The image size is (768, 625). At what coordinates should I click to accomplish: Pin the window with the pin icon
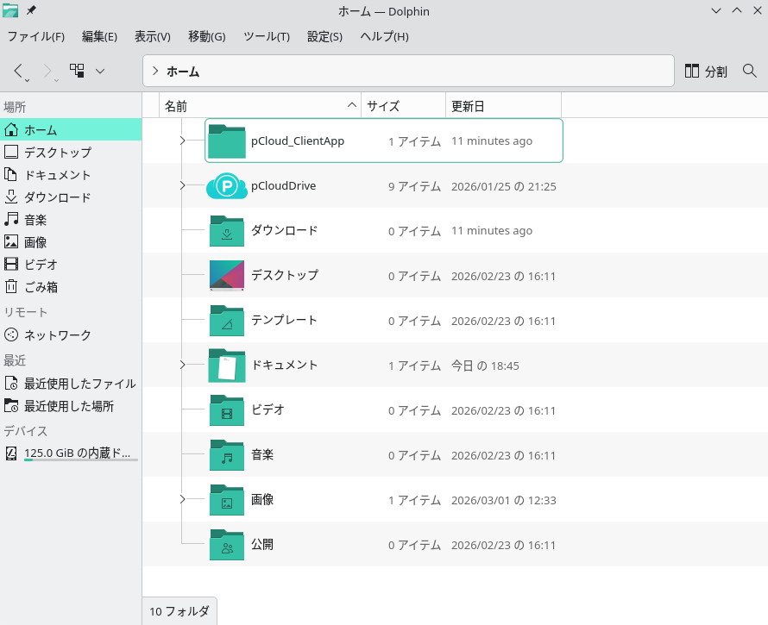pos(32,10)
